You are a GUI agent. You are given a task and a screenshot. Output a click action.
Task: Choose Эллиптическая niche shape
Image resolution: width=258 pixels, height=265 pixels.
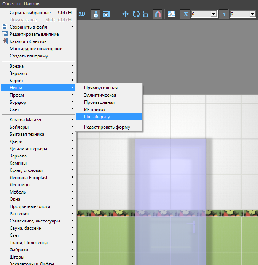108,95
